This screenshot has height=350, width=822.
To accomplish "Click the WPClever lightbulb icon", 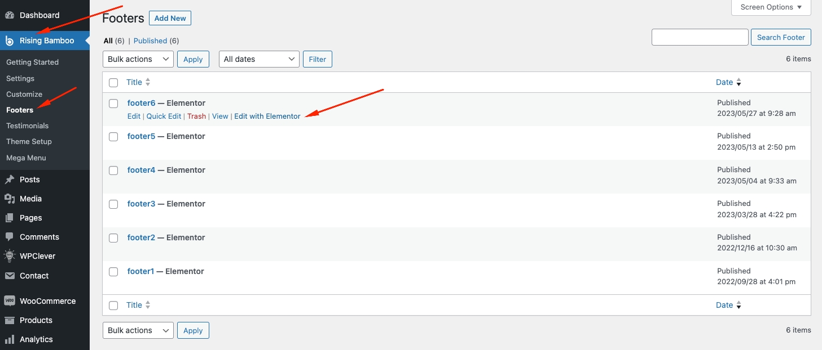I will click(10, 256).
